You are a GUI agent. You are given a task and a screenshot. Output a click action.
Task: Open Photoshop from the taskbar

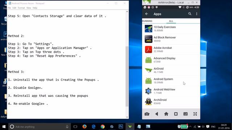pyautogui.click(x=121, y=126)
